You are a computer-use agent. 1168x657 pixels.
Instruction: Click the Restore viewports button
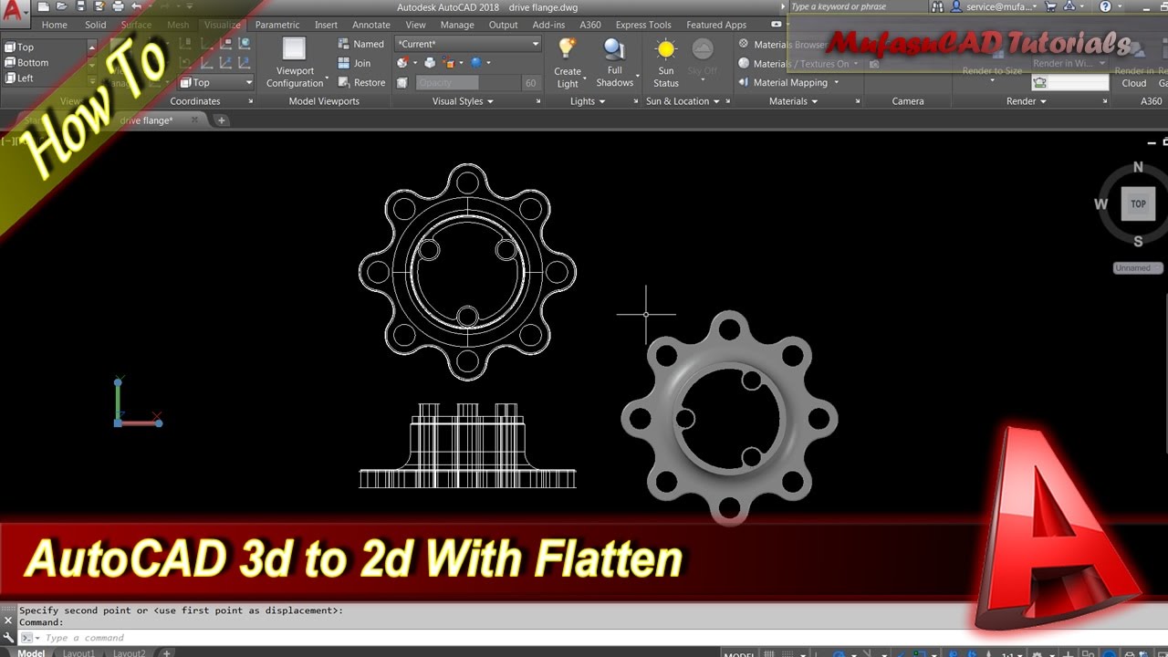361,82
